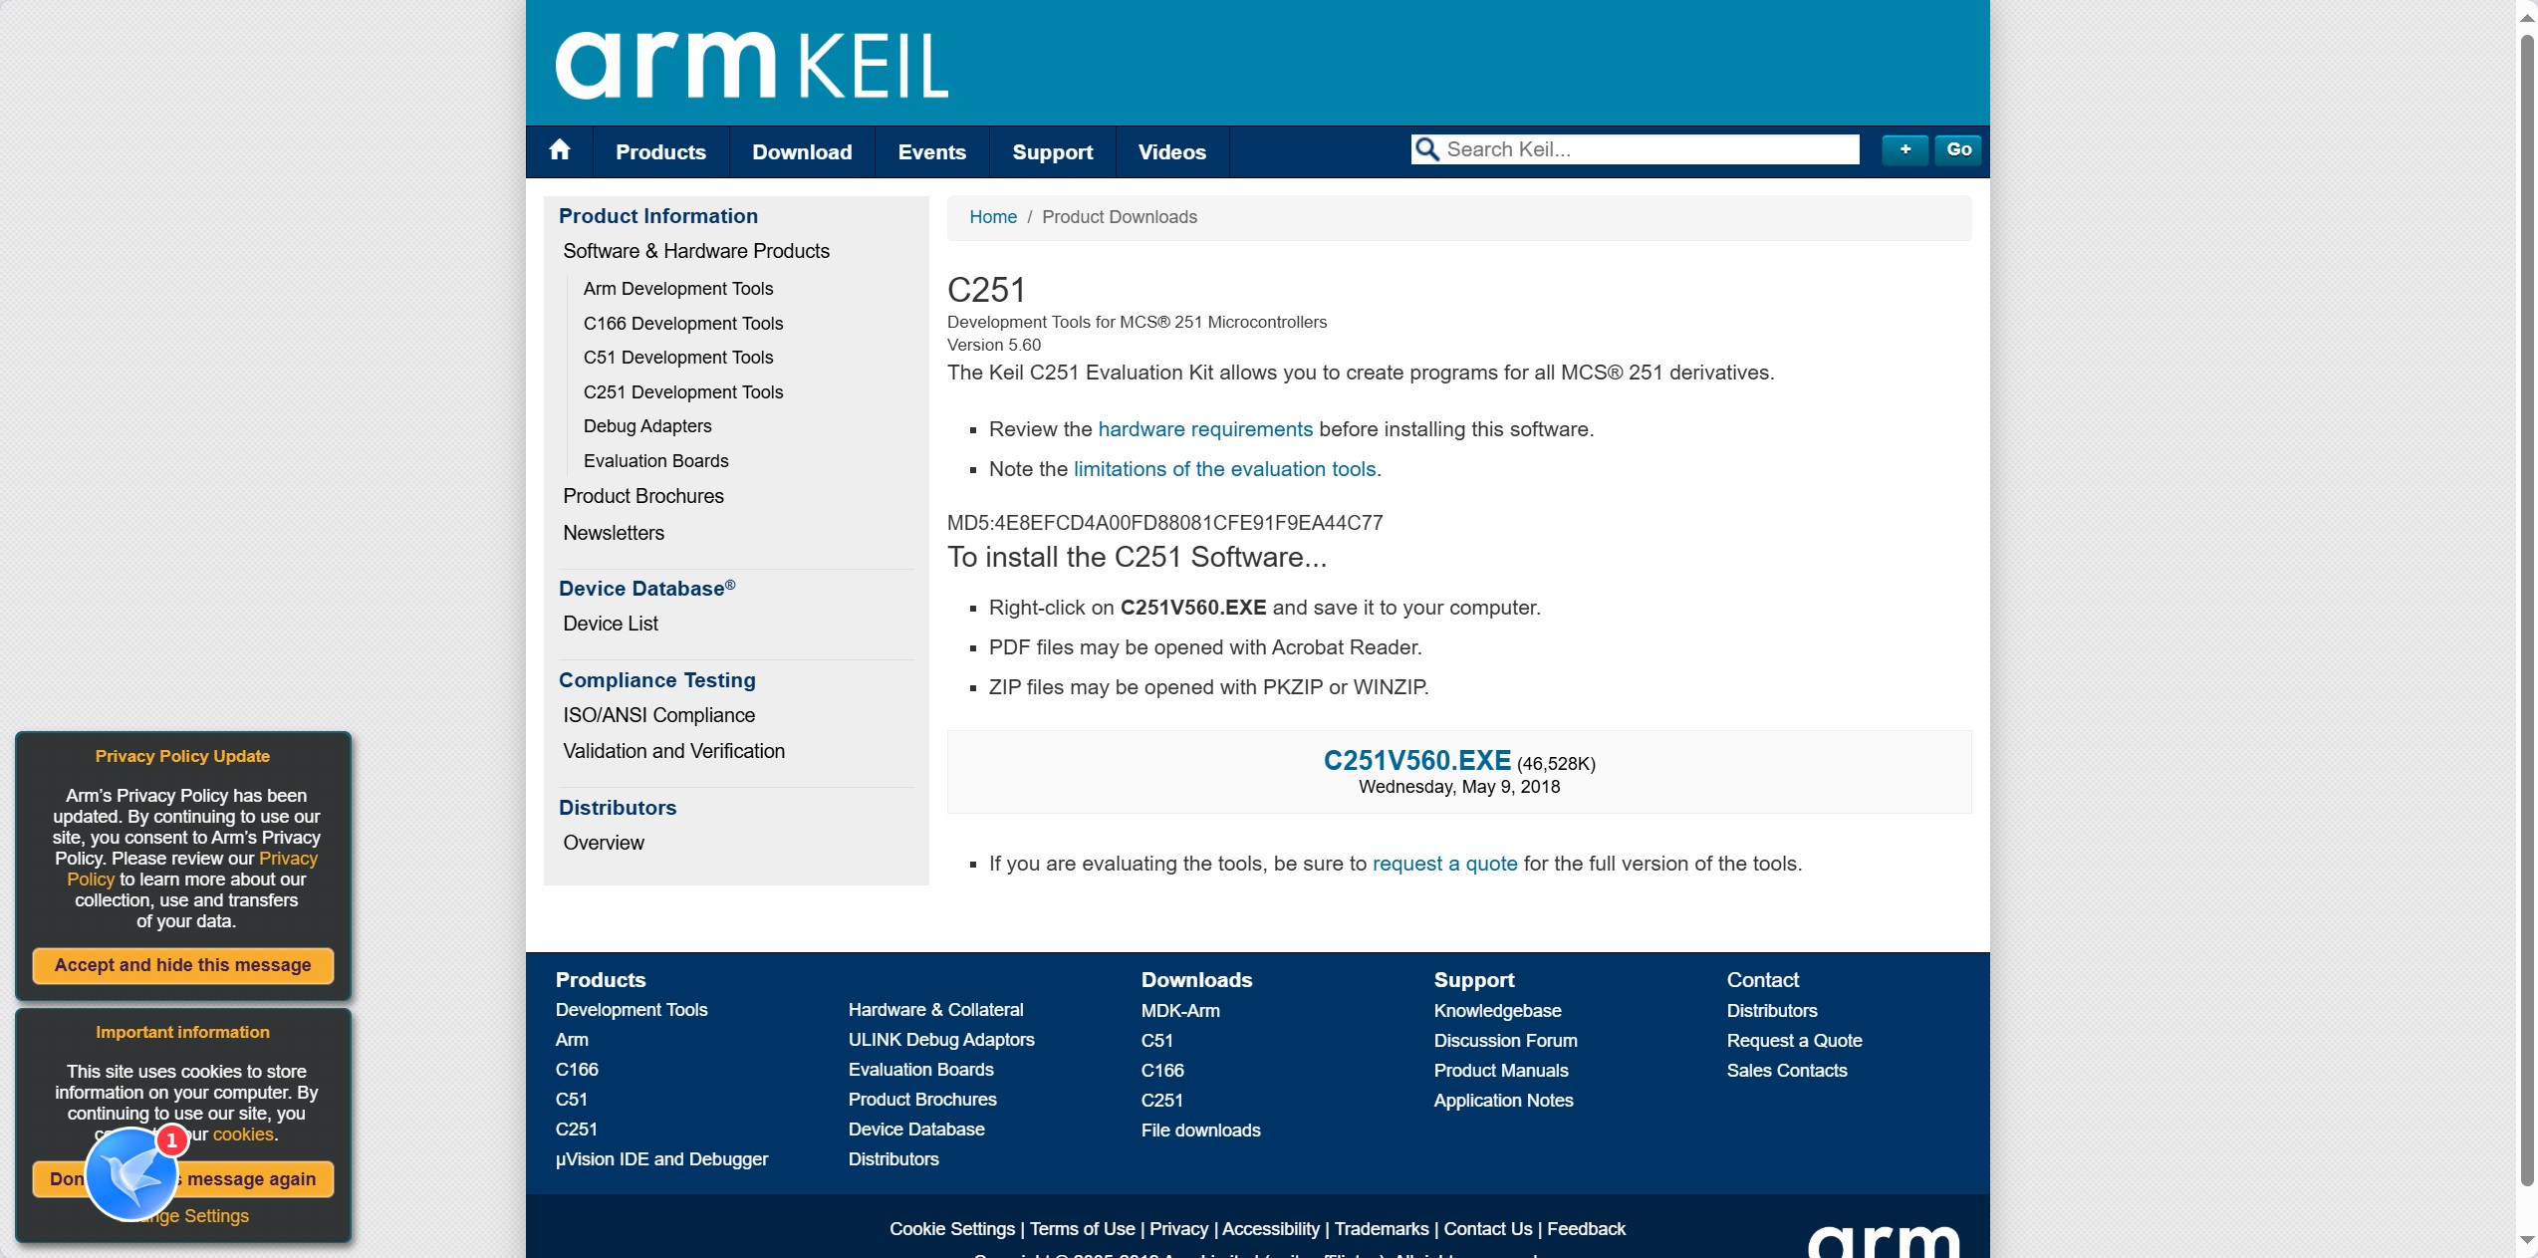Open Distributors Overview sidebar link
Image resolution: width=2538 pixels, height=1258 pixels.
[604, 843]
